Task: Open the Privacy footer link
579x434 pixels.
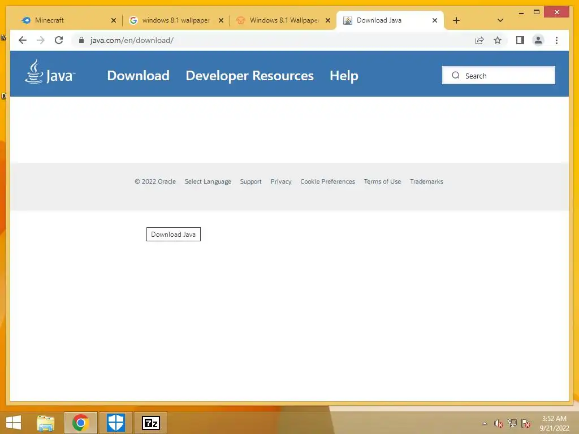Action: (281, 181)
